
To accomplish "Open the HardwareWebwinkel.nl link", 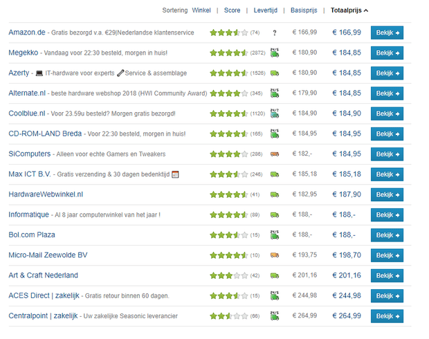I will pyautogui.click(x=46, y=194).
